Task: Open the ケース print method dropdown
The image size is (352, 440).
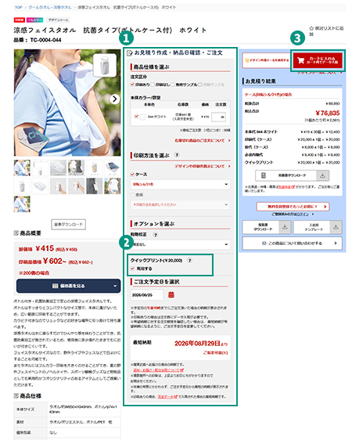Action: point(180,184)
